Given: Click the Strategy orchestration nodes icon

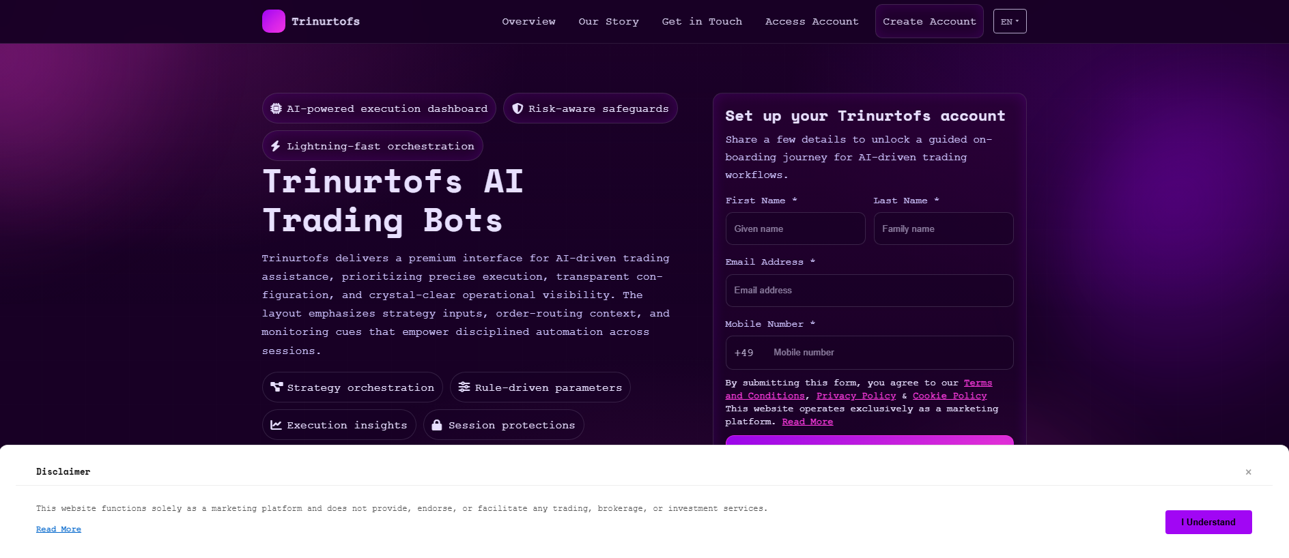Looking at the screenshot, I should (x=277, y=387).
